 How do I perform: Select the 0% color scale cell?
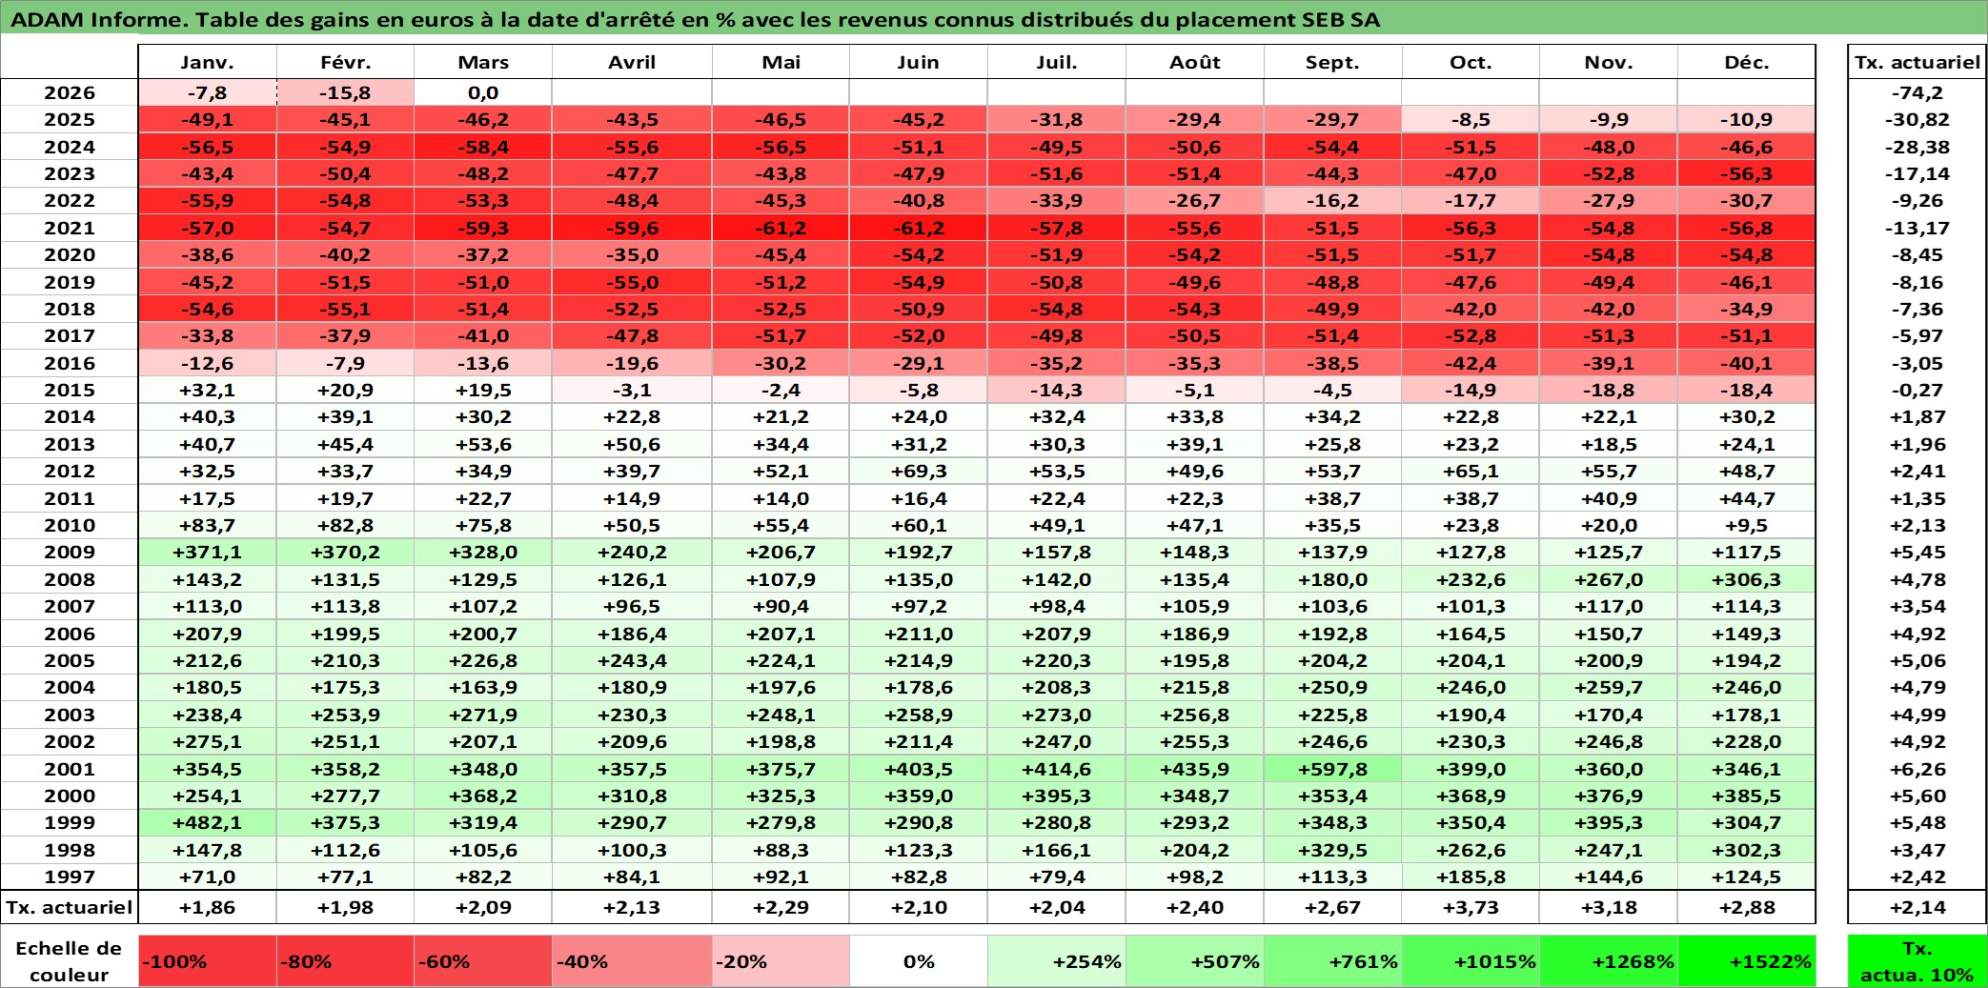pos(919,961)
